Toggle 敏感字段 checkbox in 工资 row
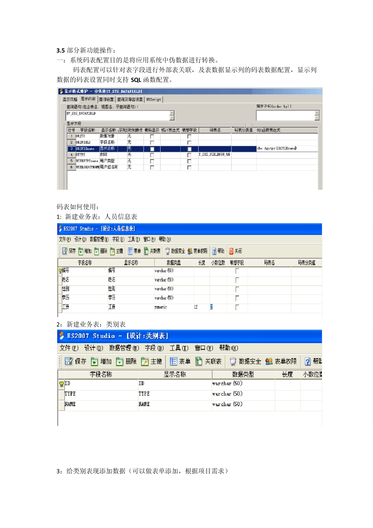Screen dimensions: 373x528 [x=237, y=307]
